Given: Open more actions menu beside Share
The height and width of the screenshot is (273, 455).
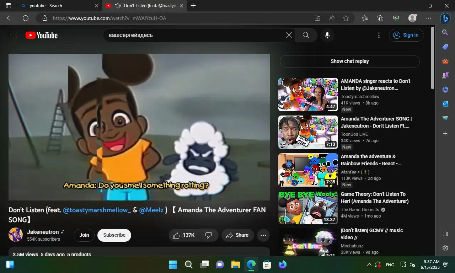Looking at the screenshot, I should tap(263, 235).
